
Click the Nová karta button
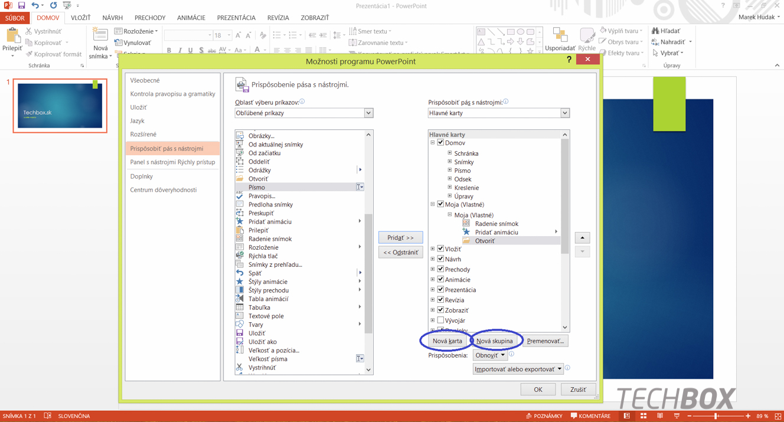coord(447,341)
